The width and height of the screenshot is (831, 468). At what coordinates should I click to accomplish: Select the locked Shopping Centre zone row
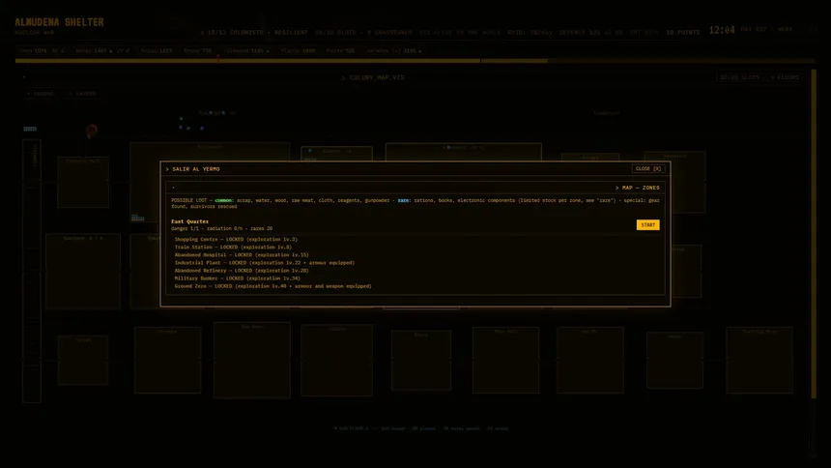(236, 239)
